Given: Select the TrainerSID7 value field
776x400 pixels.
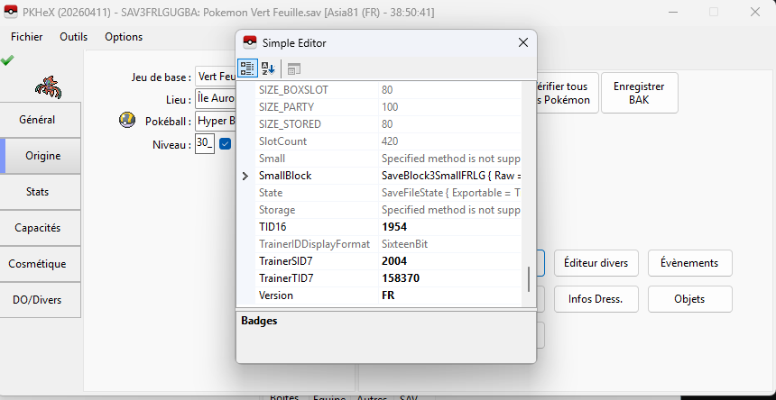Looking at the screenshot, I should [x=451, y=261].
